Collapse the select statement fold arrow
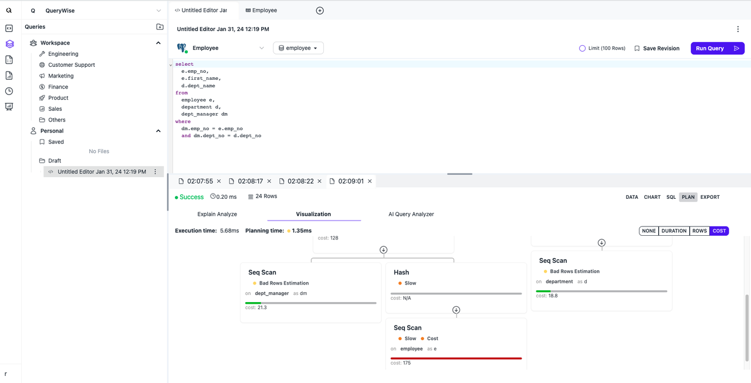Screen dimensions: 751x383 point(171,65)
